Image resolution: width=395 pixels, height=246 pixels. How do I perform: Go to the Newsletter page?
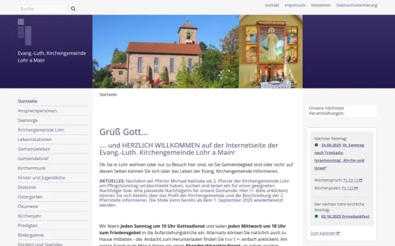[x=321, y=5]
